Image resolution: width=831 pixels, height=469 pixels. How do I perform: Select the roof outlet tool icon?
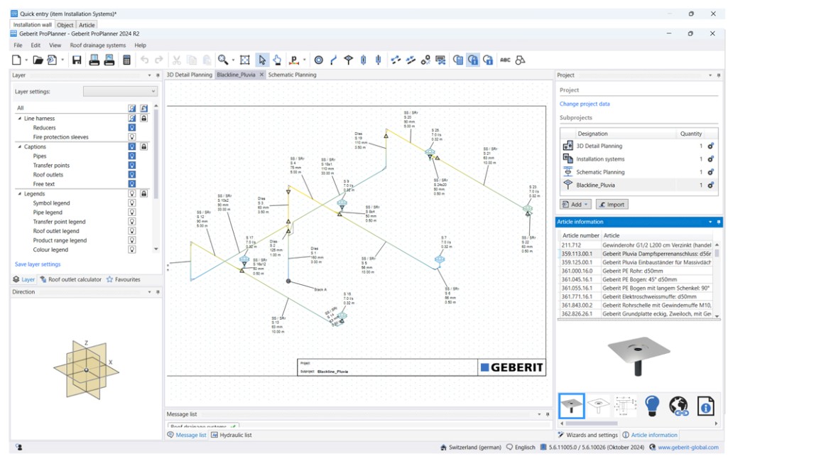tap(348, 60)
